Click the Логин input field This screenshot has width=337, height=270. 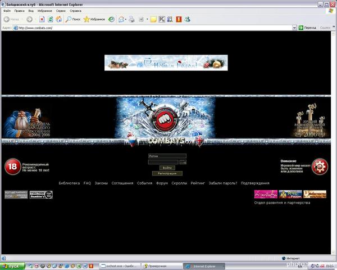pyautogui.click(x=167, y=156)
